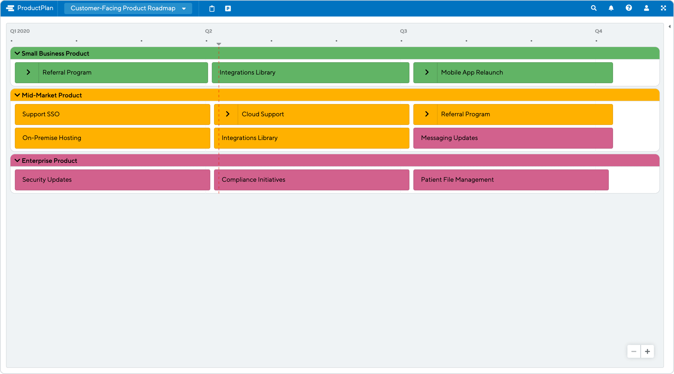Click the ProductPlan app name menu
Image resolution: width=674 pixels, height=374 pixels.
[x=30, y=8]
